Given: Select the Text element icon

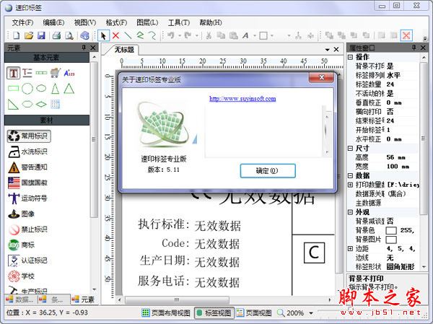Looking at the screenshot, I should pyautogui.click(x=13, y=73).
